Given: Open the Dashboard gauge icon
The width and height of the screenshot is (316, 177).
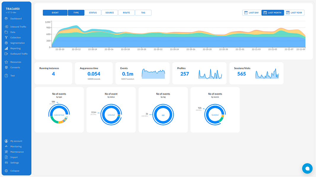Looking at the screenshot, I should (x=6, y=19).
